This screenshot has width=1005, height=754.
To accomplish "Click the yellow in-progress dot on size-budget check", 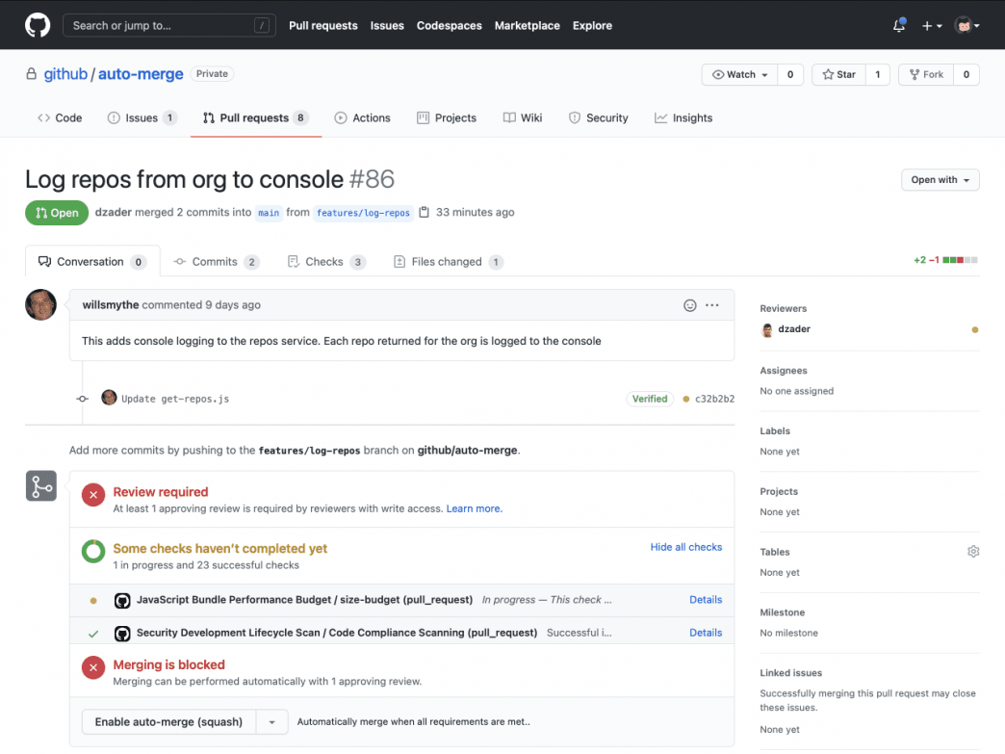I will pyautogui.click(x=93, y=599).
